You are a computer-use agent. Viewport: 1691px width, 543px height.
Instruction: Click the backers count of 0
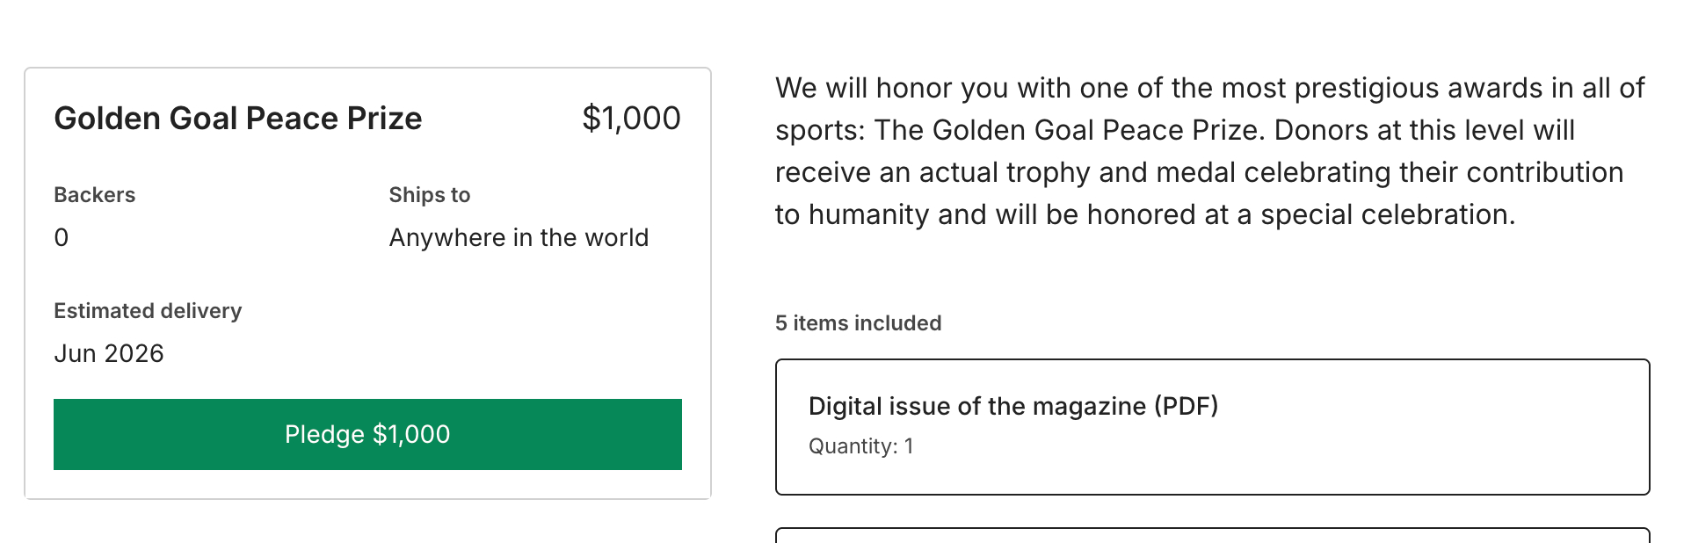(62, 238)
